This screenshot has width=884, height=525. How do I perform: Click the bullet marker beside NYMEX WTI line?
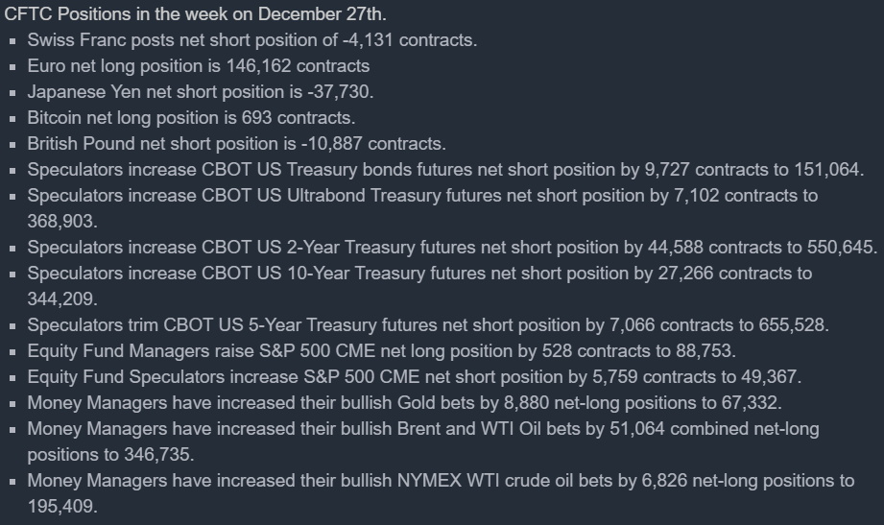point(12,482)
